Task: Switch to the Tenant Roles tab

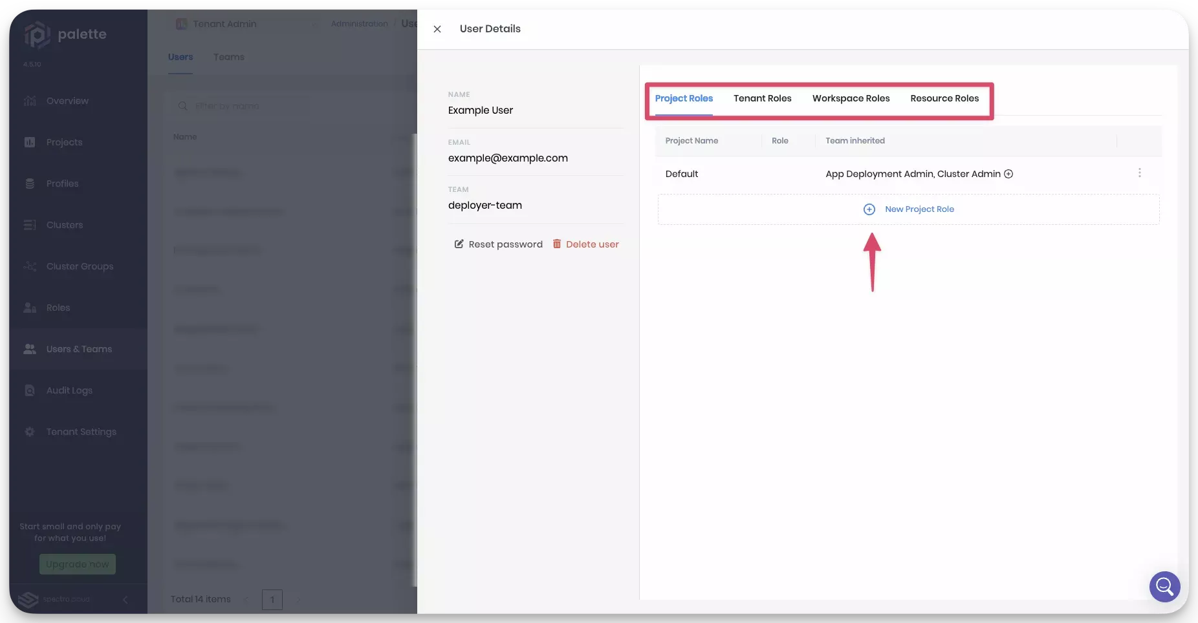Action: point(762,98)
